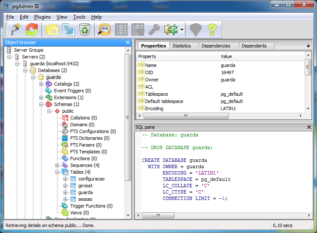Click the Value column header
Screen dimensions: 317x233
261,56
